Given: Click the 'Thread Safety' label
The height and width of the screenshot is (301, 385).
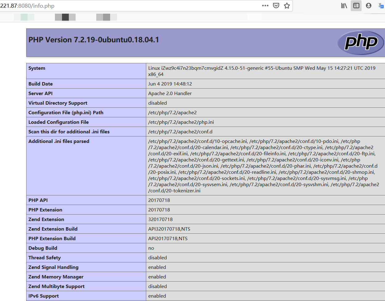Looking at the screenshot, I should click(44, 258).
